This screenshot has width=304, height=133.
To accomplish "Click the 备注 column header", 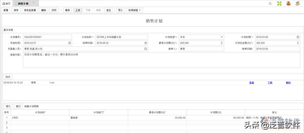I will pos(274,112).
